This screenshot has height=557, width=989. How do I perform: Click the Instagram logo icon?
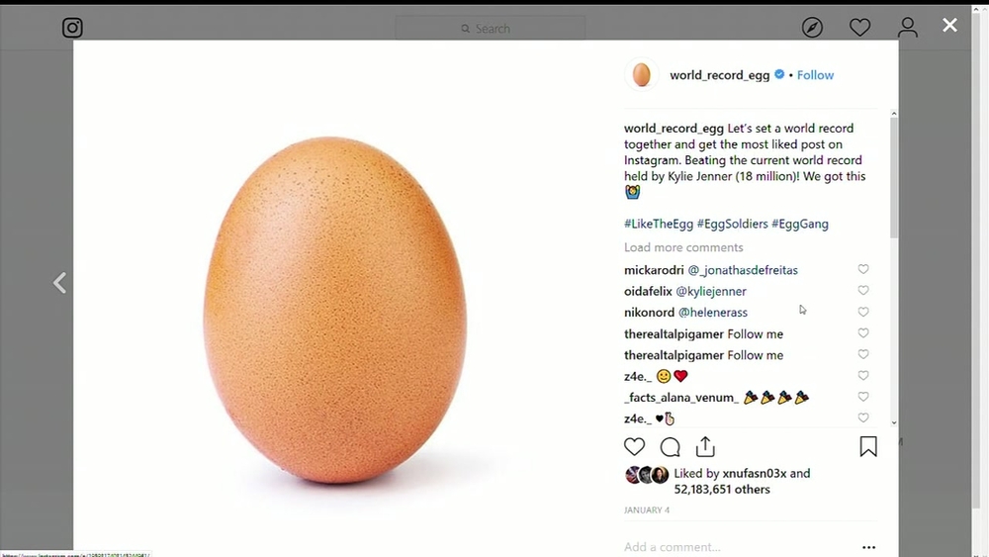(72, 28)
